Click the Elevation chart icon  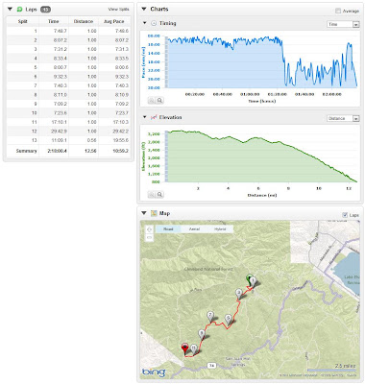[154, 117]
